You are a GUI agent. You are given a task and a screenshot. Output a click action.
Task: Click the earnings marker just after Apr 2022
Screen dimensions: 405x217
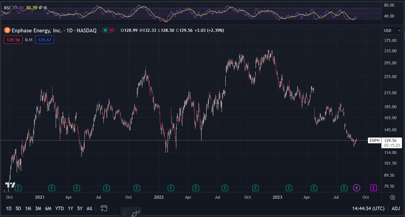(196, 188)
